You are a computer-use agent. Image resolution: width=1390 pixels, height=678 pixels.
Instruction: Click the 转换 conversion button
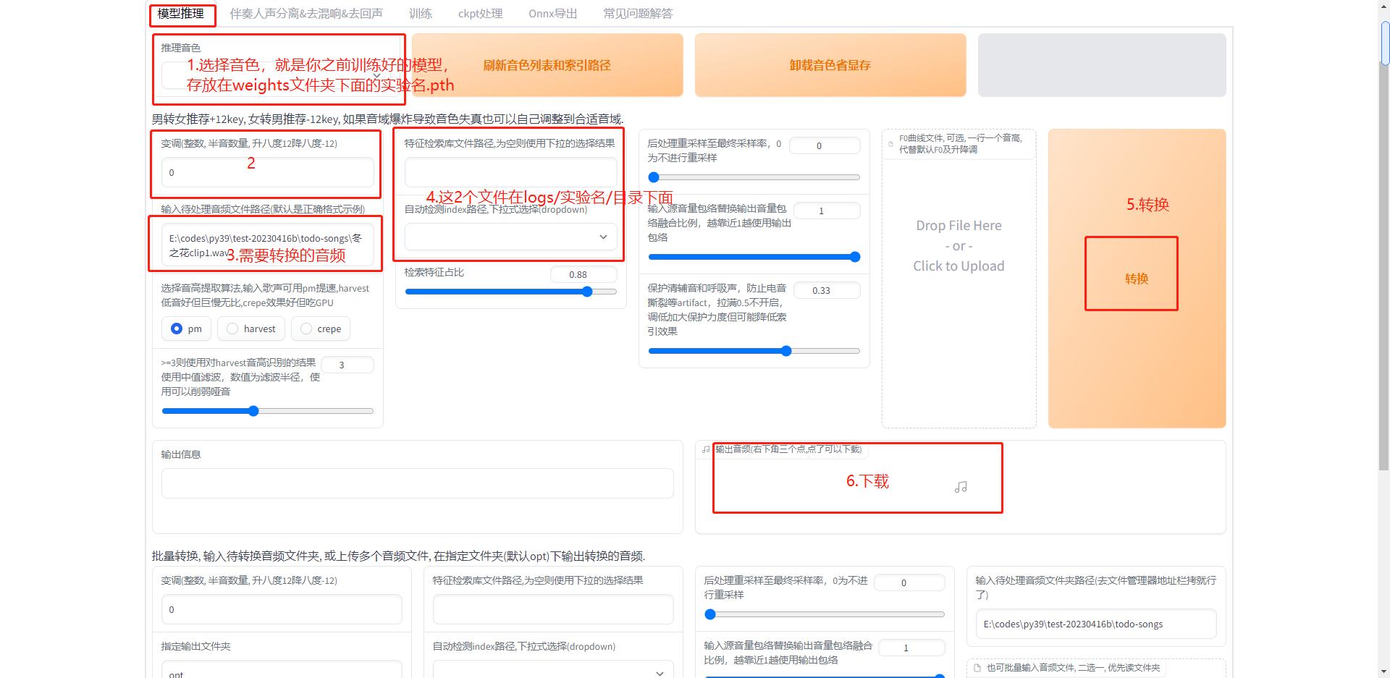click(1131, 277)
